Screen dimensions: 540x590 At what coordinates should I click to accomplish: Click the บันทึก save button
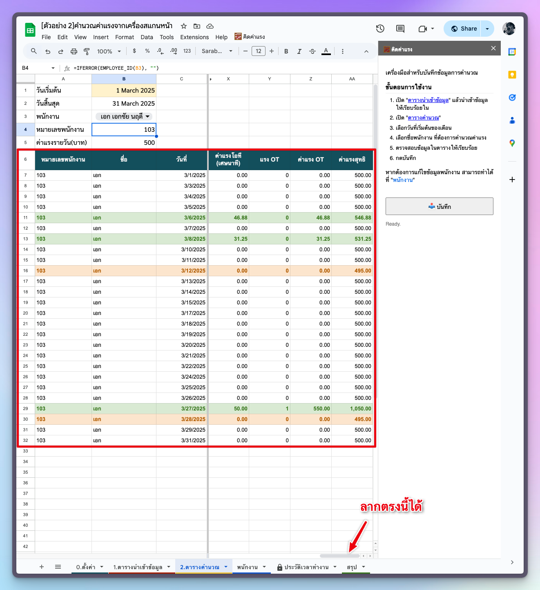pyautogui.click(x=439, y=206)
